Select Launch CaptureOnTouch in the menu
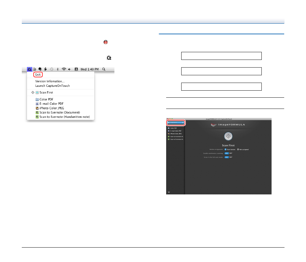306x262 pixels. 53,86
